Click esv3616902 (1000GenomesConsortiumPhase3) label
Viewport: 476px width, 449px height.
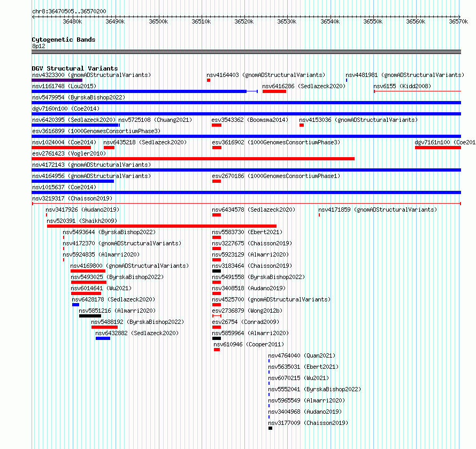coord(276,142)
